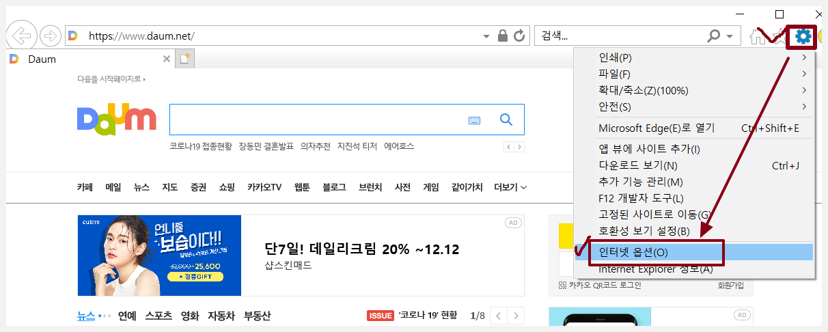This screenshot has height=332, width=828.
Task: Select 추가 기능 관리(M)
Action: coord(694,182)
